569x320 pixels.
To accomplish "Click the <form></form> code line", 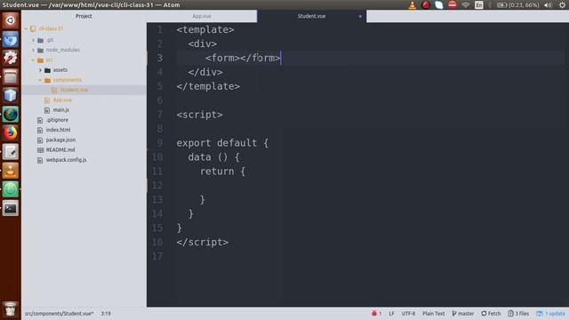I will (x=243, y=58).
